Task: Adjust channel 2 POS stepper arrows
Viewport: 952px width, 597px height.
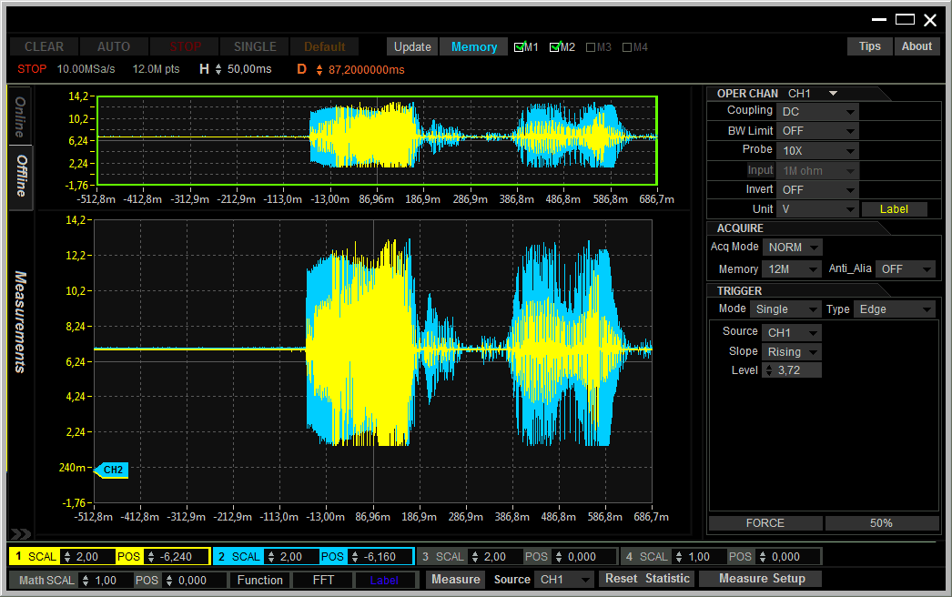Action: click(355, 556)
